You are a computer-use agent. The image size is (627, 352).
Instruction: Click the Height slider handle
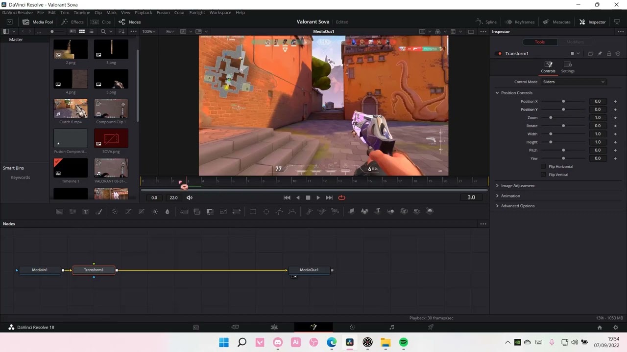tap(551, 142)
